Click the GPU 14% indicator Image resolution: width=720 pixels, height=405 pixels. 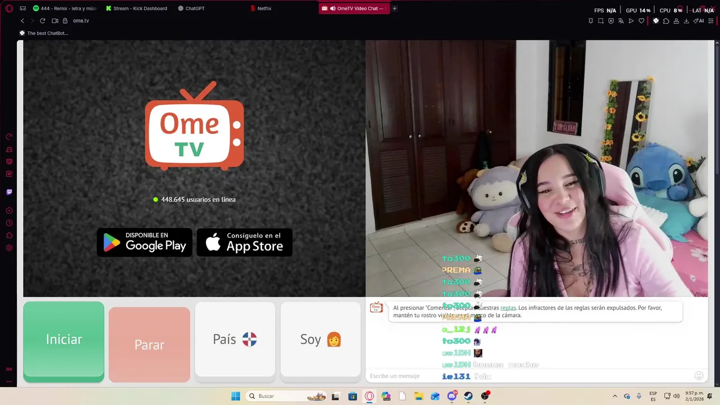pos(638,10)
